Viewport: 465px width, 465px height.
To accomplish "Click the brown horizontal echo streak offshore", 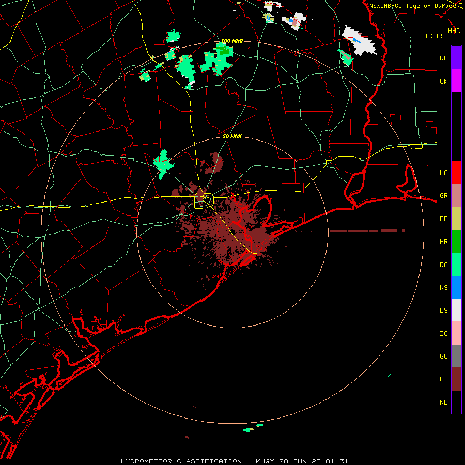I will coord(367,231).
